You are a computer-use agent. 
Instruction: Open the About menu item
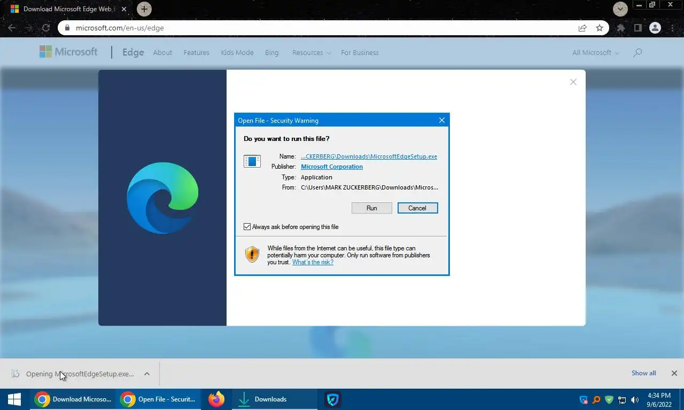click(162, 53)
